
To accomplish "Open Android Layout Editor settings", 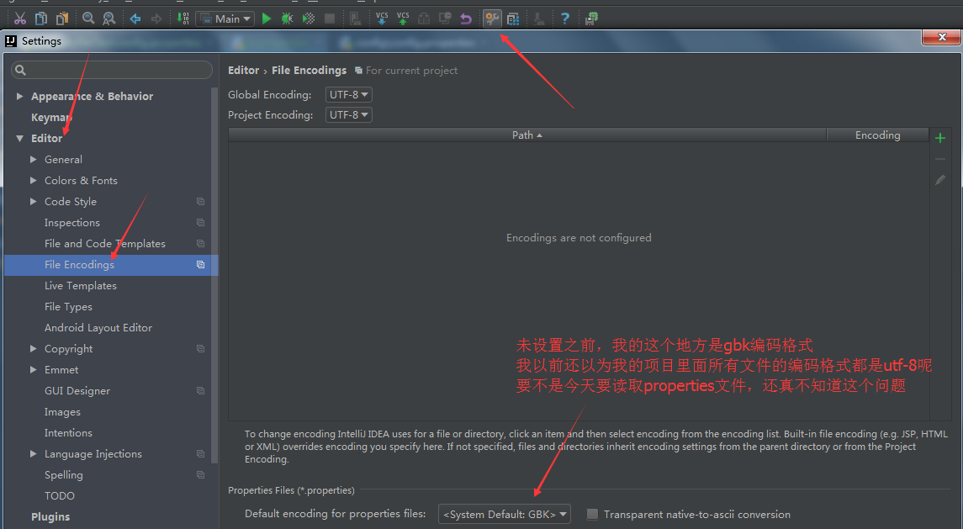I will coord(98,327).
